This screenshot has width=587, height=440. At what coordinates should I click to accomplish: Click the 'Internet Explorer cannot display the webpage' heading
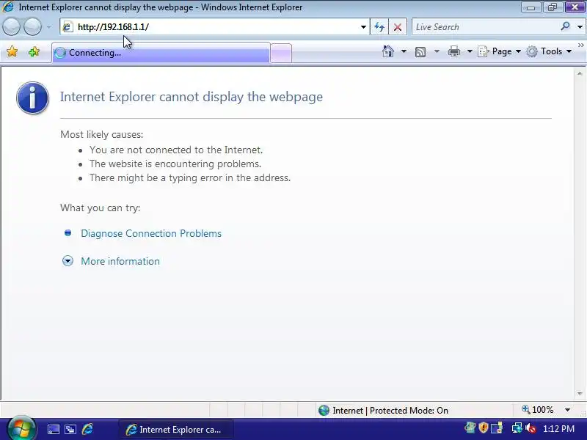[x=192, y=97]
